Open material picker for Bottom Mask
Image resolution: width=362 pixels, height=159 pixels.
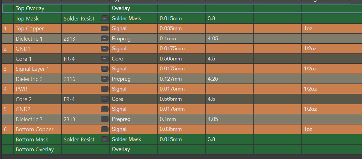104,139
